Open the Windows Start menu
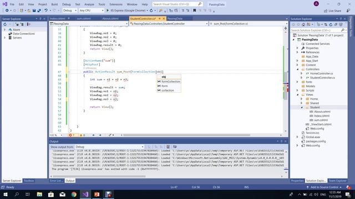 point(5,194)
